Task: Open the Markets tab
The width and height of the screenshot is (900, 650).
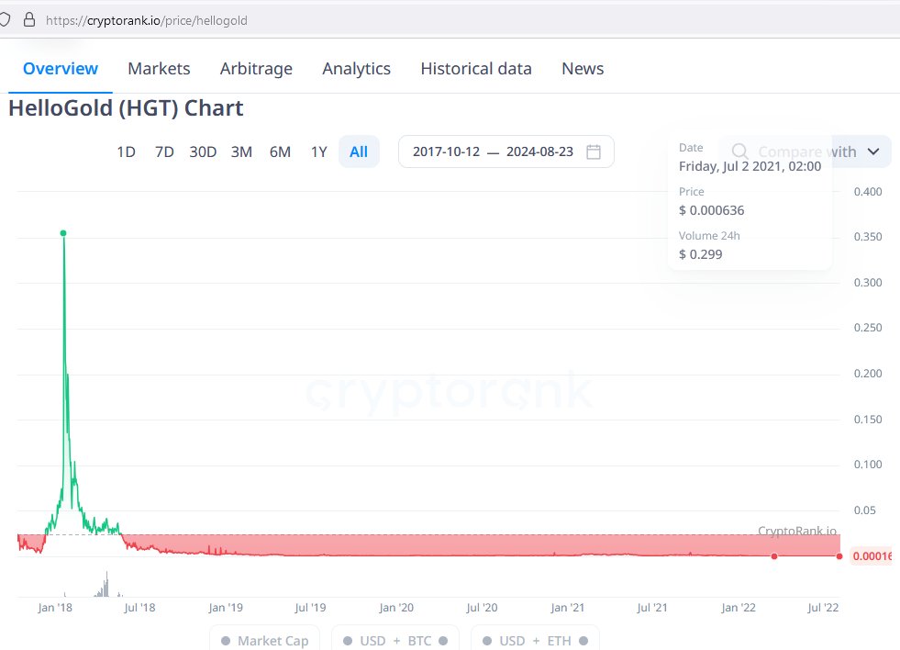Action: (159, 68)
